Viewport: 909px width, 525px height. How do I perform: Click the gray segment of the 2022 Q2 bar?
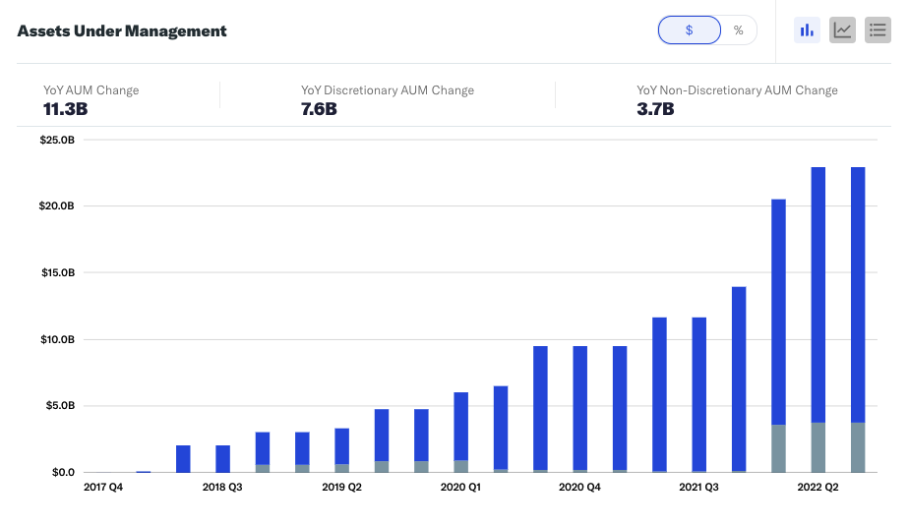coord(818,447)
